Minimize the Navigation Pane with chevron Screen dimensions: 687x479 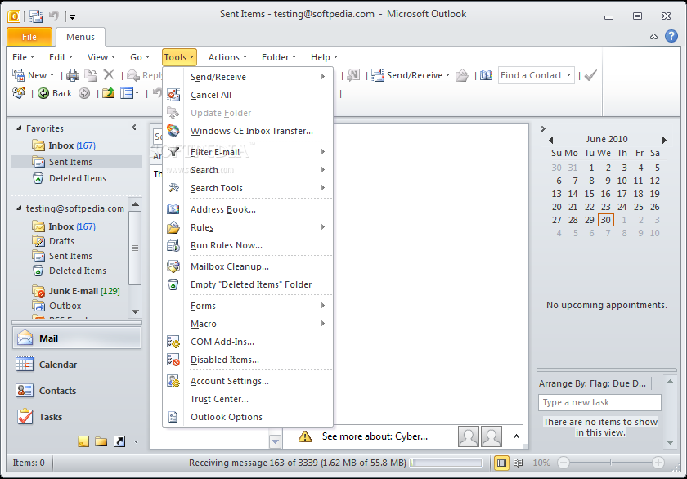(134, 128)
